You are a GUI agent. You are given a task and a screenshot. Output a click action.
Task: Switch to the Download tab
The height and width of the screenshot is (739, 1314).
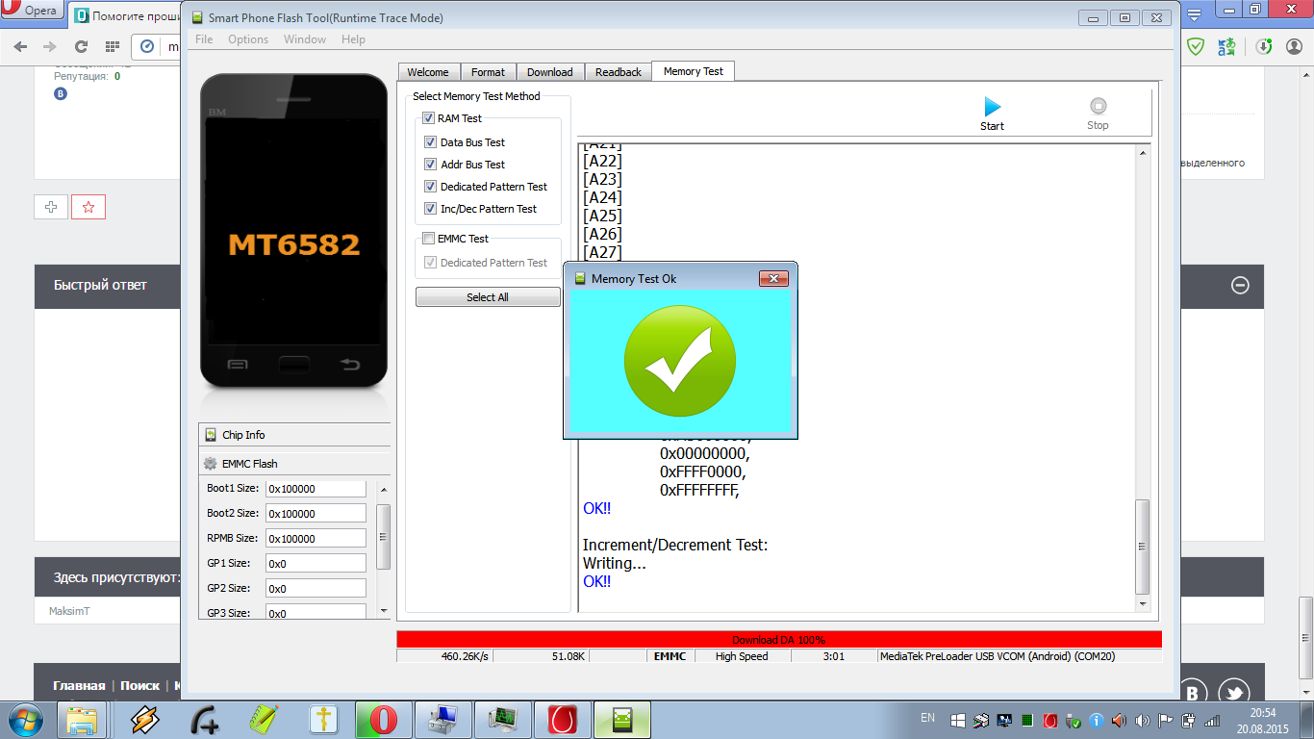pos(549,72)
